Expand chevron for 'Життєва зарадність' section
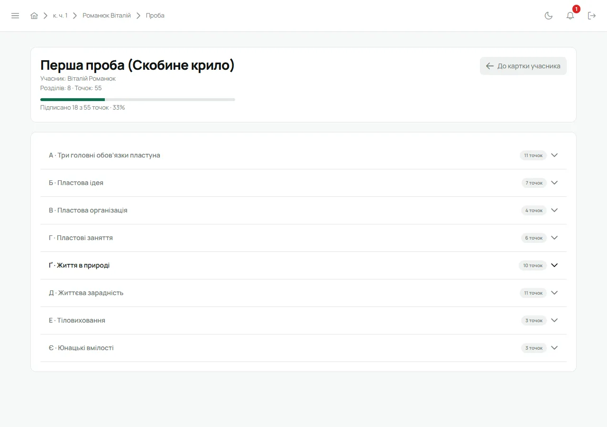 coord(554,293)
